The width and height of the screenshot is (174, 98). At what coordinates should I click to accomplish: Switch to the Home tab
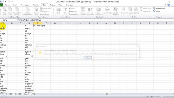point(7,5)
